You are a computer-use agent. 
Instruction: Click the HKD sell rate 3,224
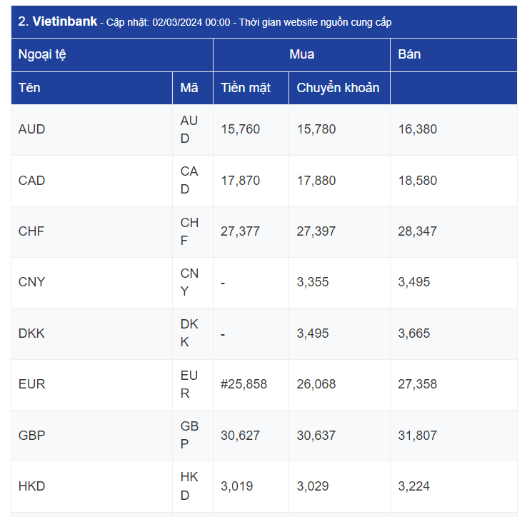click(413, 486)
